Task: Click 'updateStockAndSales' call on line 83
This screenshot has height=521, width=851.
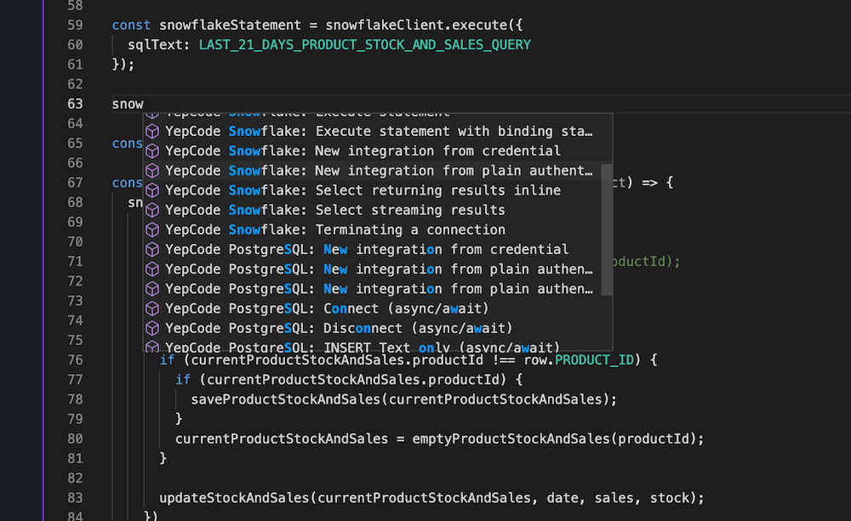Action: coord(233,498)
